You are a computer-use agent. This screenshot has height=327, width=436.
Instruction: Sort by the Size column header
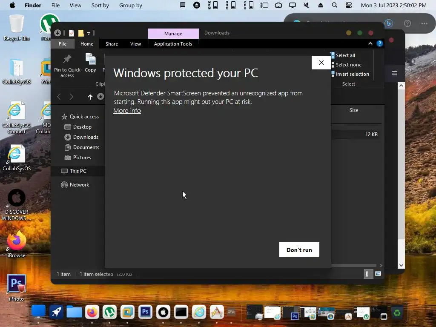(354, 110)
